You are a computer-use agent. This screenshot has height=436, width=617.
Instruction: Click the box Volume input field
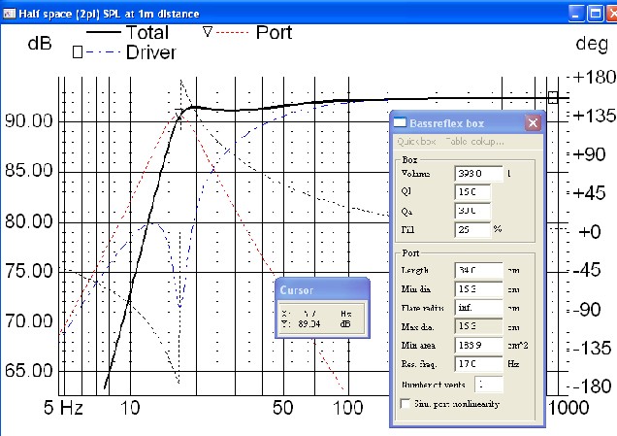(x=478, y=173)
